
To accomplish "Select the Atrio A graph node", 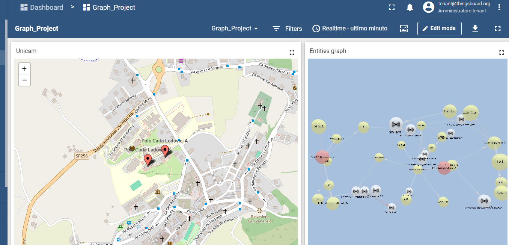I will (501, 192).
